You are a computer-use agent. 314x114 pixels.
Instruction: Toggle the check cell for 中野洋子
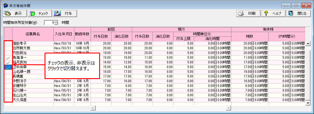(8, 81)
